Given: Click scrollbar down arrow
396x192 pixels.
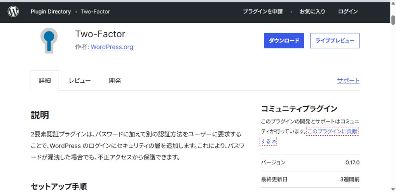Looking at the screenshot, I should (393, 189).
